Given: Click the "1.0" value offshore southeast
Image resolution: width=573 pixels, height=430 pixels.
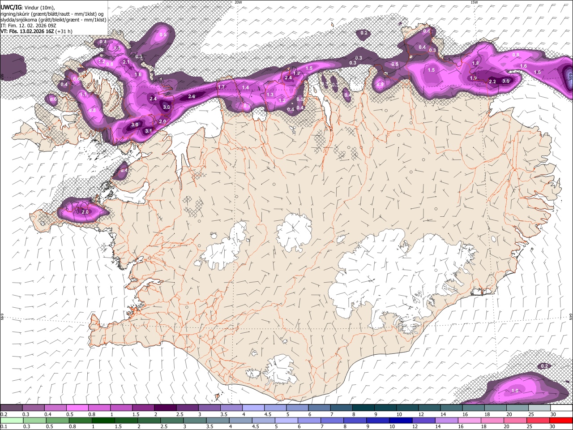Looking at the screenshot, I should coord(515,391).
